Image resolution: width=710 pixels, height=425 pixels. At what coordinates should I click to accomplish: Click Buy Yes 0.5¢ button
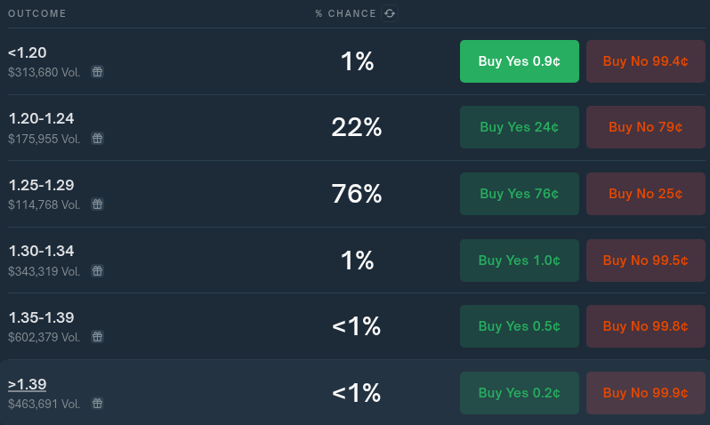point(520,326)
